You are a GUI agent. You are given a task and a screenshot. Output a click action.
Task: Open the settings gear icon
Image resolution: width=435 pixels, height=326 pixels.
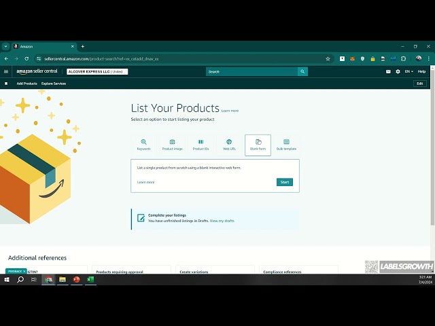click(398, 71)
